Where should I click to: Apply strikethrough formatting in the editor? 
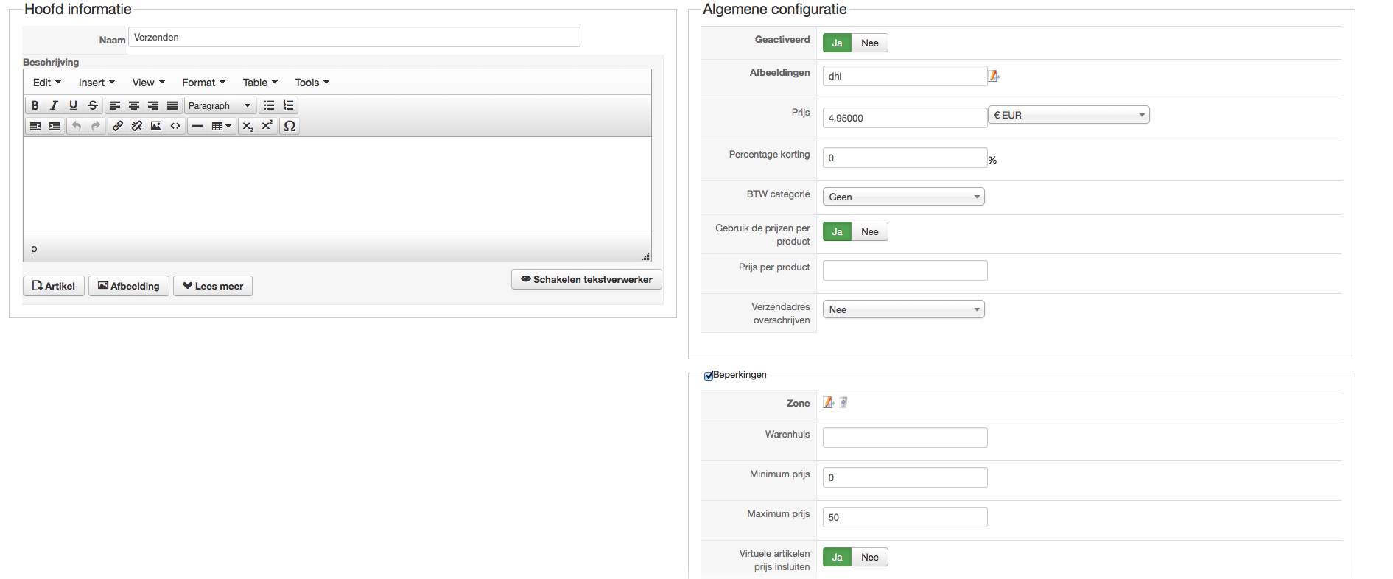[x=93, y=105]
